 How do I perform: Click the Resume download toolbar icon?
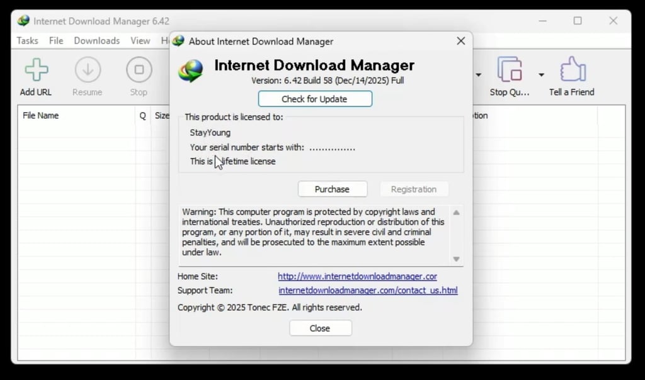(x=88, y=70)
